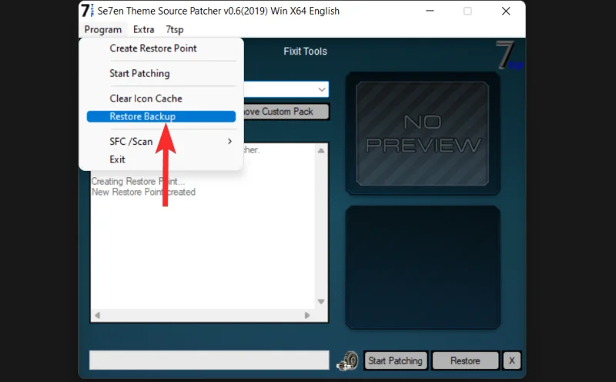Open the 7tsp menu
This screenshot has height=382, width=616.
coord(175,29)
